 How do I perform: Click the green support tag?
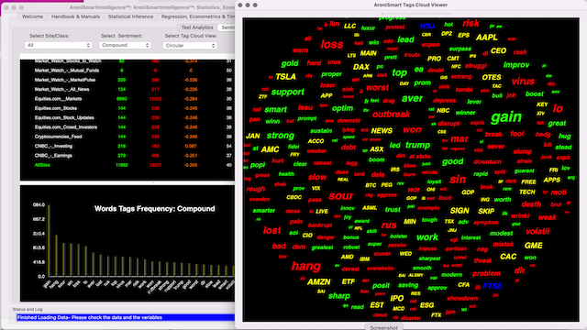287,92
